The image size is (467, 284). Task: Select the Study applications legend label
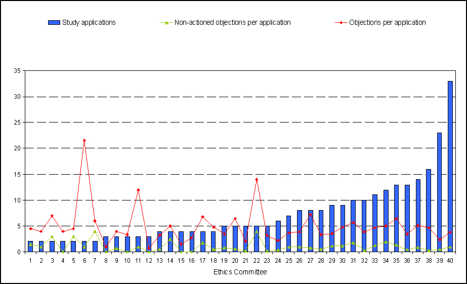point(89,23)
